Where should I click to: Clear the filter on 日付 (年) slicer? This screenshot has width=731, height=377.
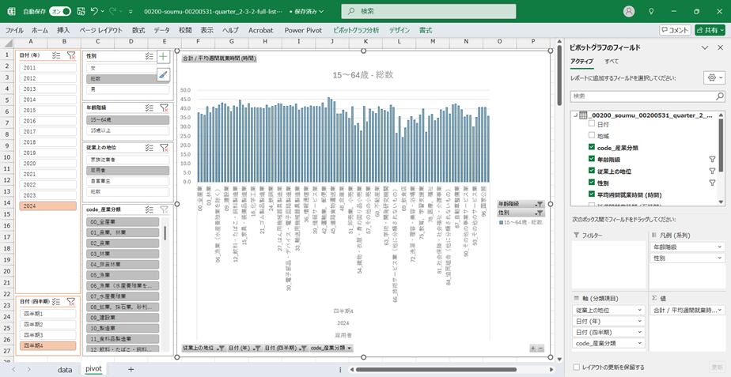(71, 56)
